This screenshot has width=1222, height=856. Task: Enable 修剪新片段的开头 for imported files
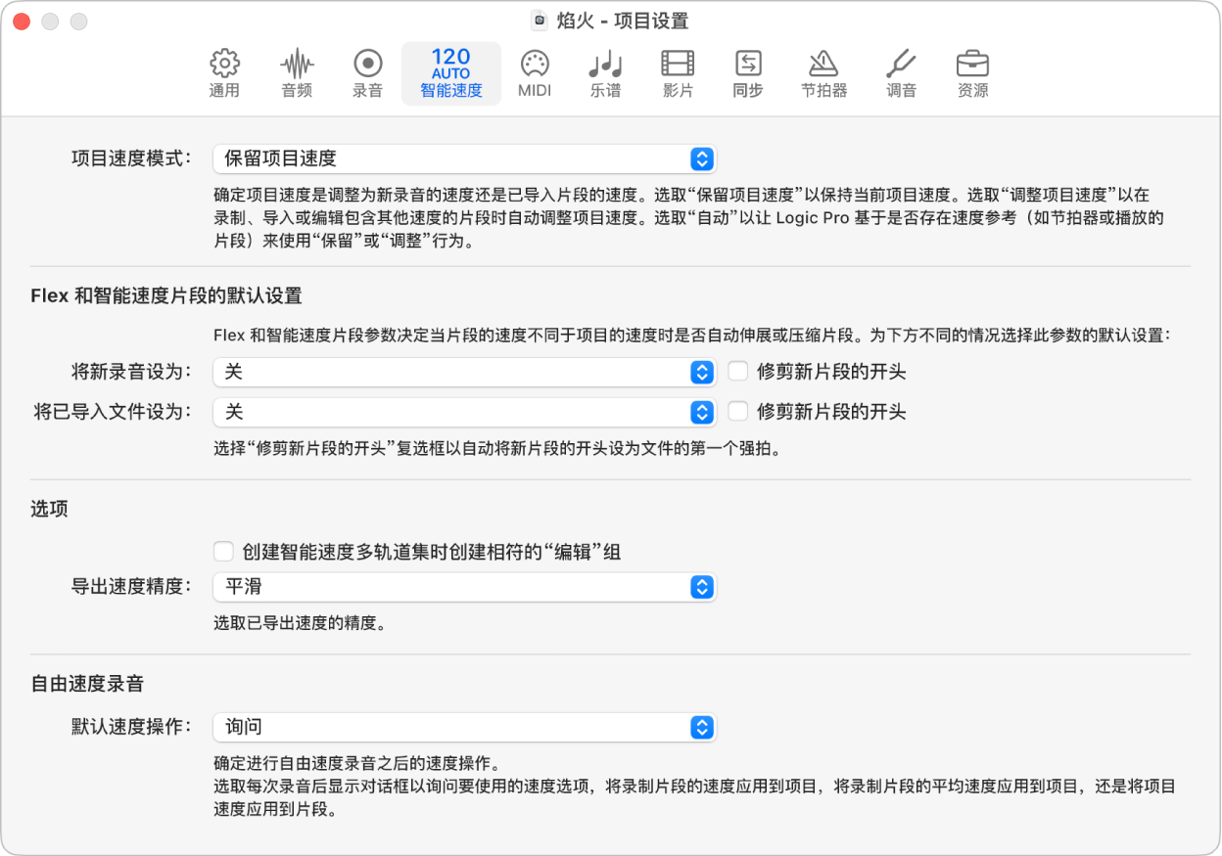click(738, 412)
